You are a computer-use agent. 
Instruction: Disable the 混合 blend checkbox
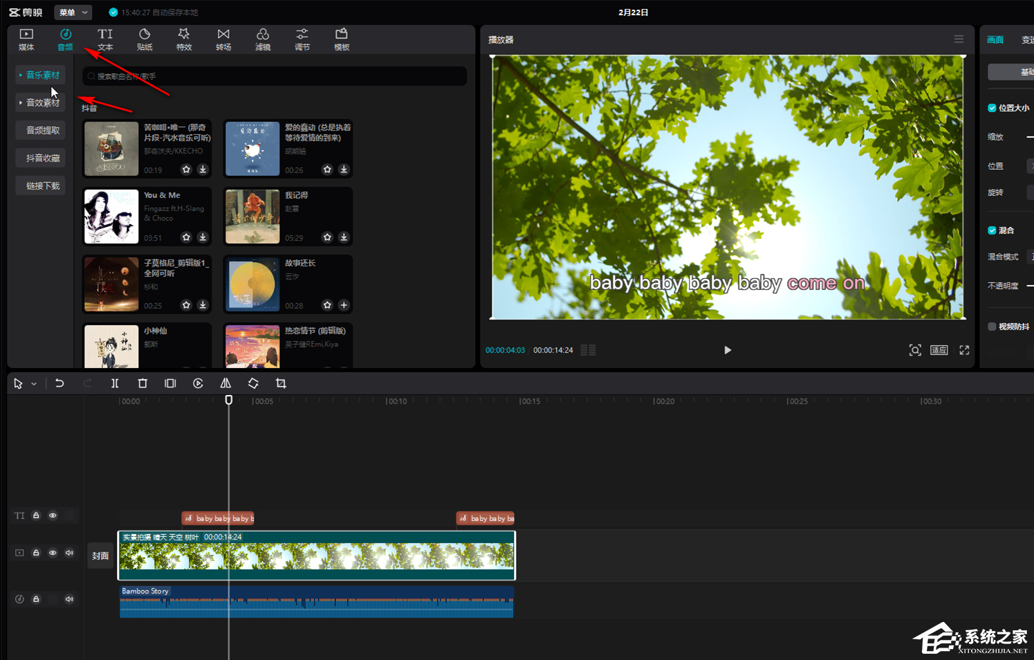(992, 230)
